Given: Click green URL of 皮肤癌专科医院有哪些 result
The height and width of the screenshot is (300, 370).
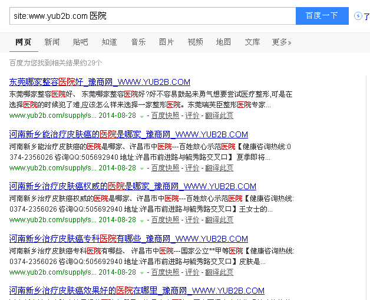Looking at the screenshot, I should [53, 272].
